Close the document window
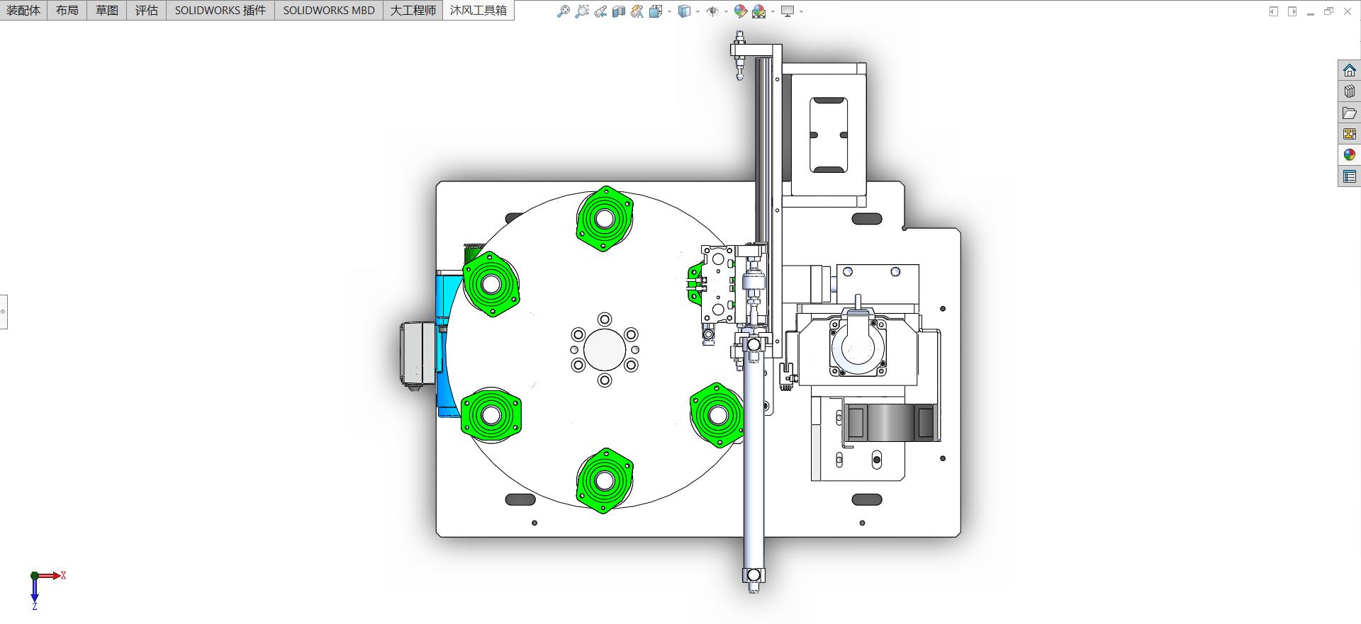 point(1348,11)
